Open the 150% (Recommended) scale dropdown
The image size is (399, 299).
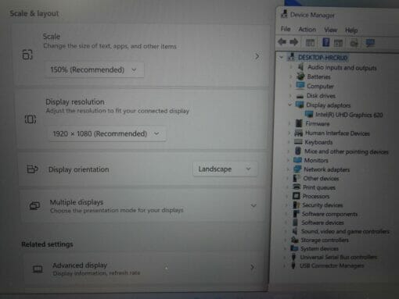click(94, 69)
